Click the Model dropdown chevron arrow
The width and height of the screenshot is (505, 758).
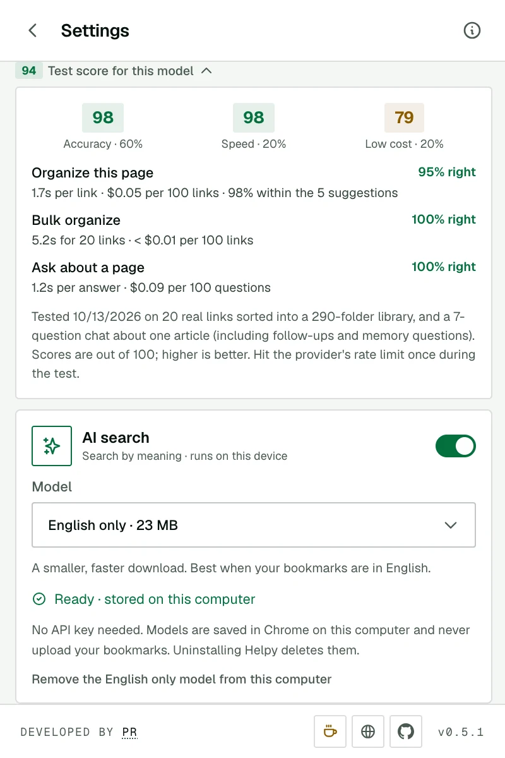point(451,525)
